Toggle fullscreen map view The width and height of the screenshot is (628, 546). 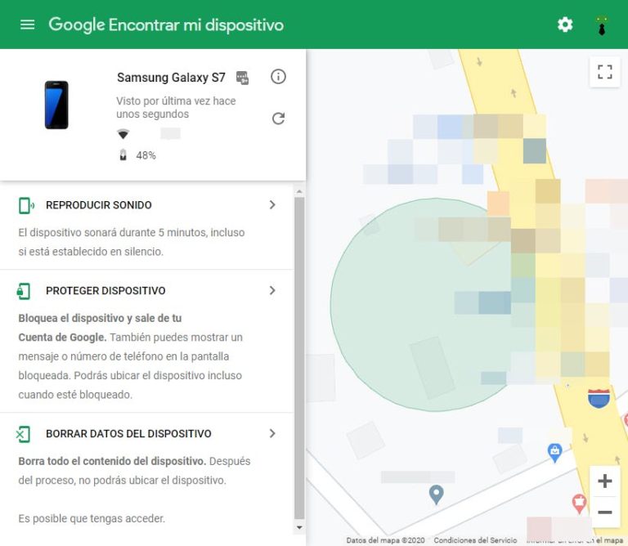coord(605,72)
